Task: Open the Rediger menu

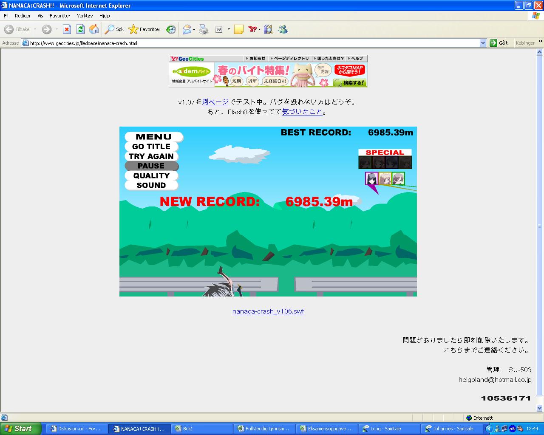Action: (x=23, y=16)
